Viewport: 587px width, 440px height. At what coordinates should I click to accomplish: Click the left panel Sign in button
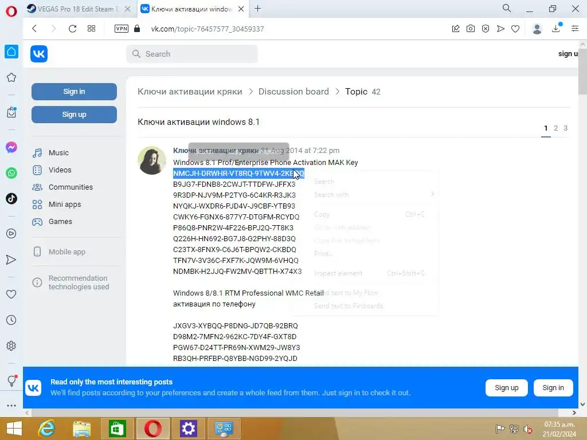[x=74, y=92]
